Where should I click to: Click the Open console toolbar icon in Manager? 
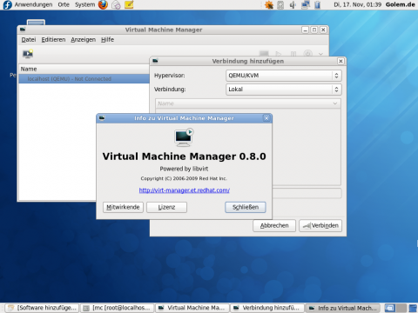tap(264, 54)
